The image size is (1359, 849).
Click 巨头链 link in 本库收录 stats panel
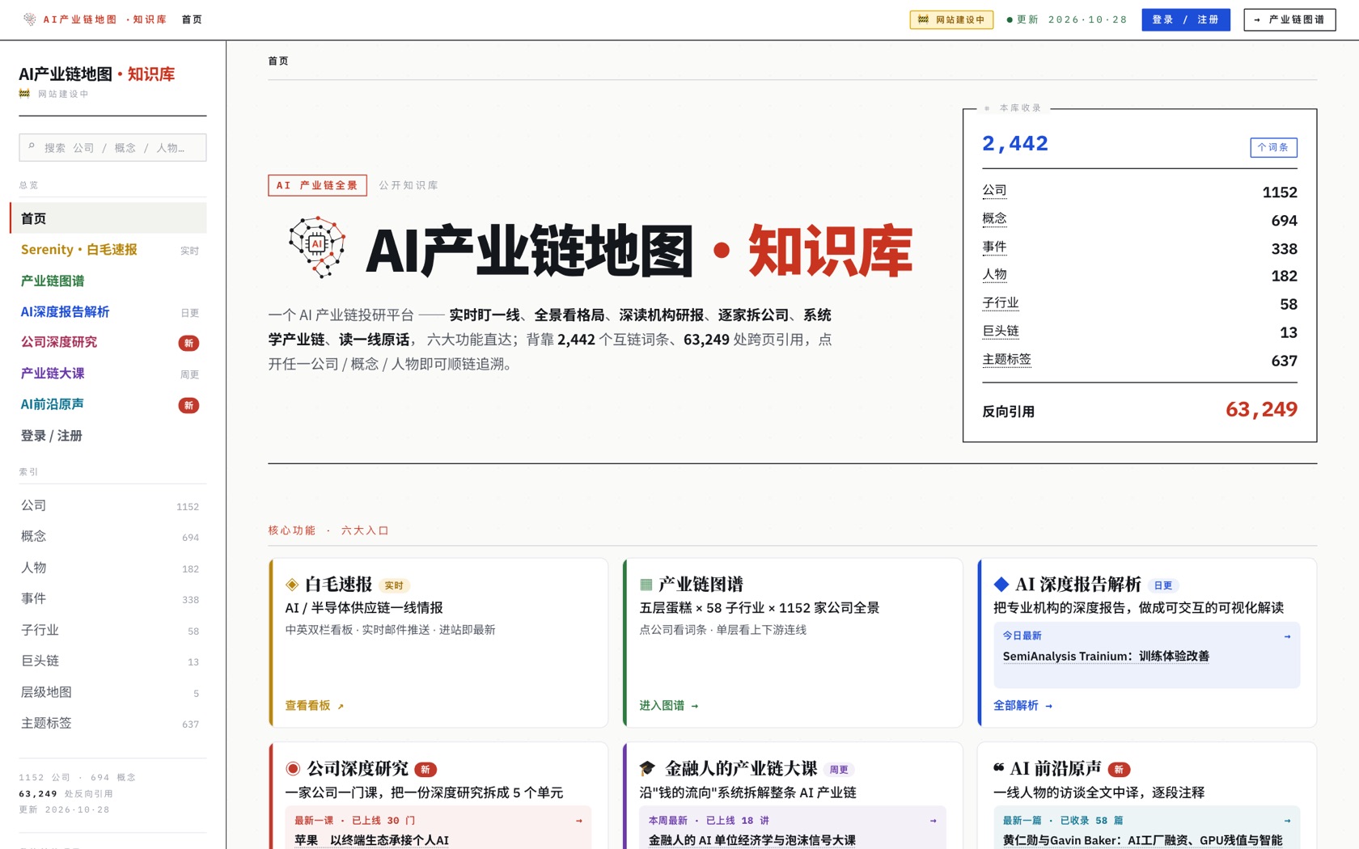(1001, 332)
